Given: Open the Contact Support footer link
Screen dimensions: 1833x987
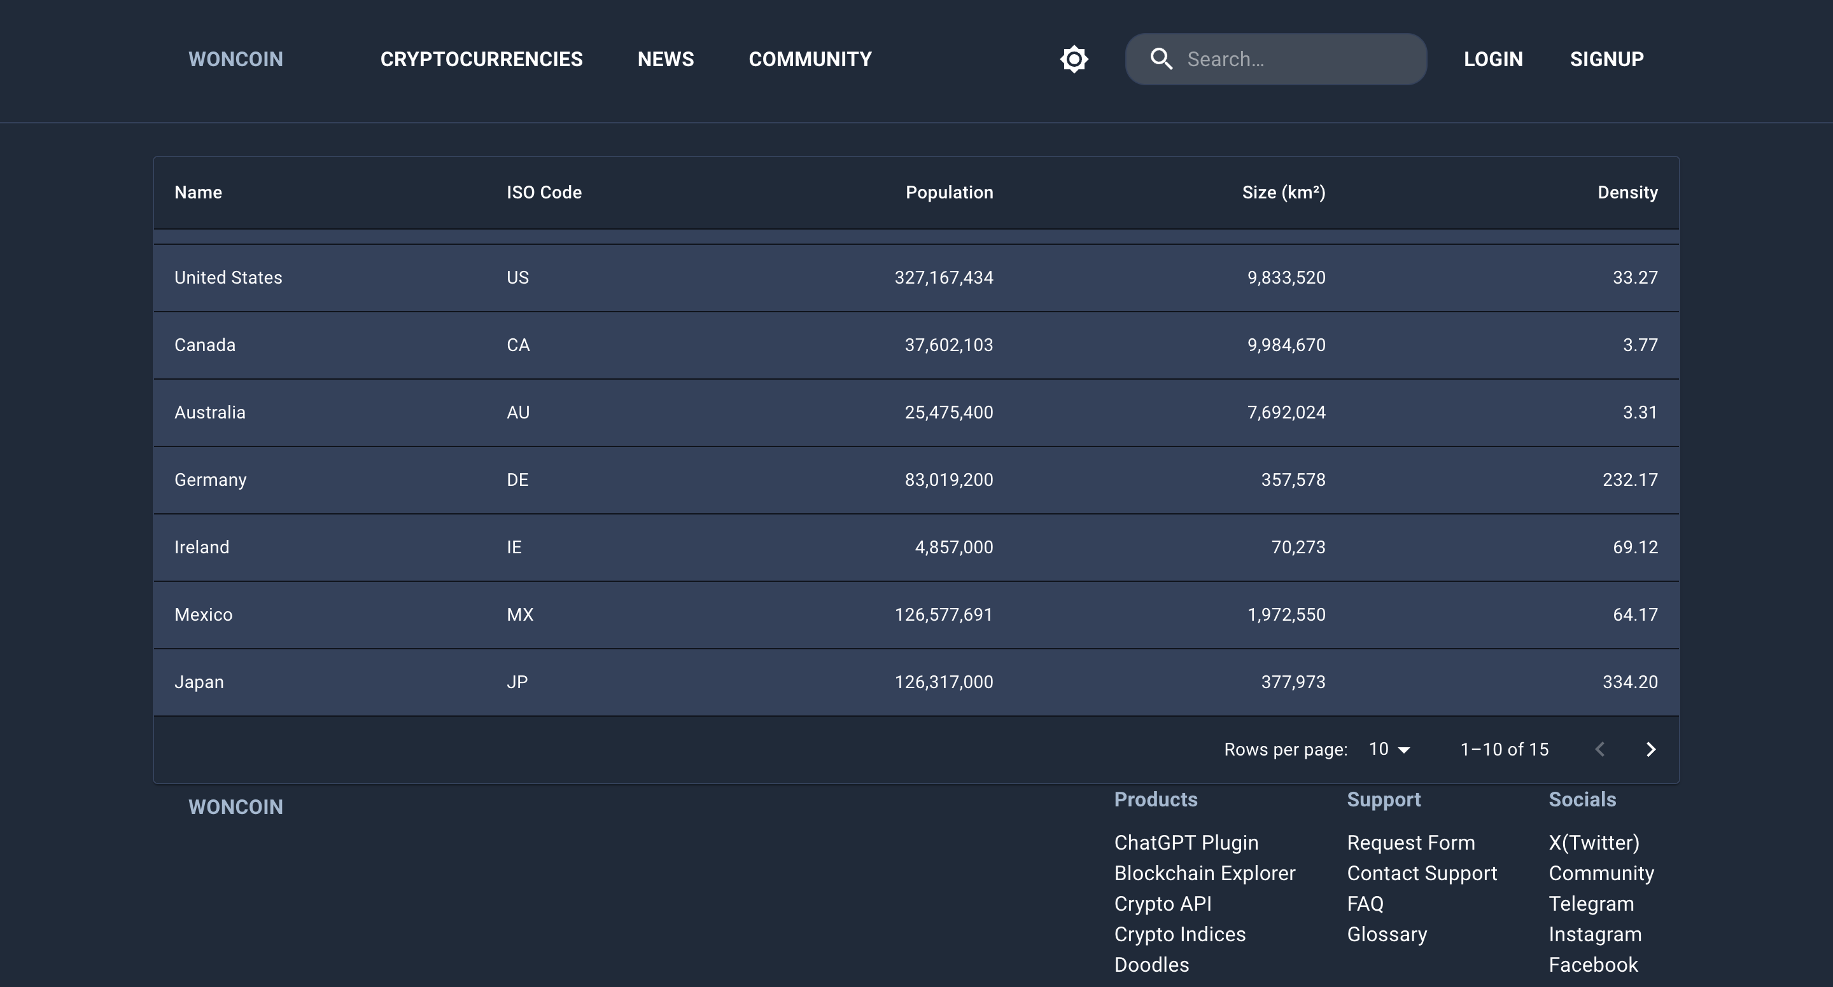Looking at the screenshot, I should [x=1421, y=873].
